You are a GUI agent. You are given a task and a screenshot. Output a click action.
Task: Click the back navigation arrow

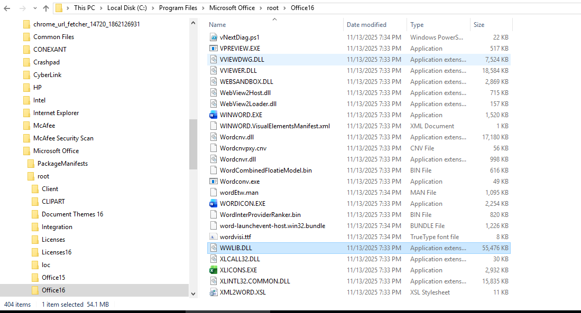point(6,7)
